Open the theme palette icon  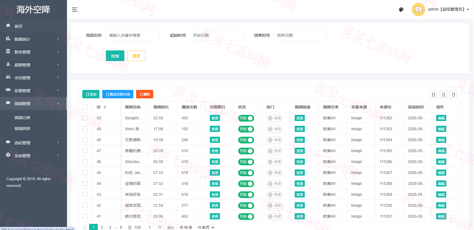(x=401, y=10)
